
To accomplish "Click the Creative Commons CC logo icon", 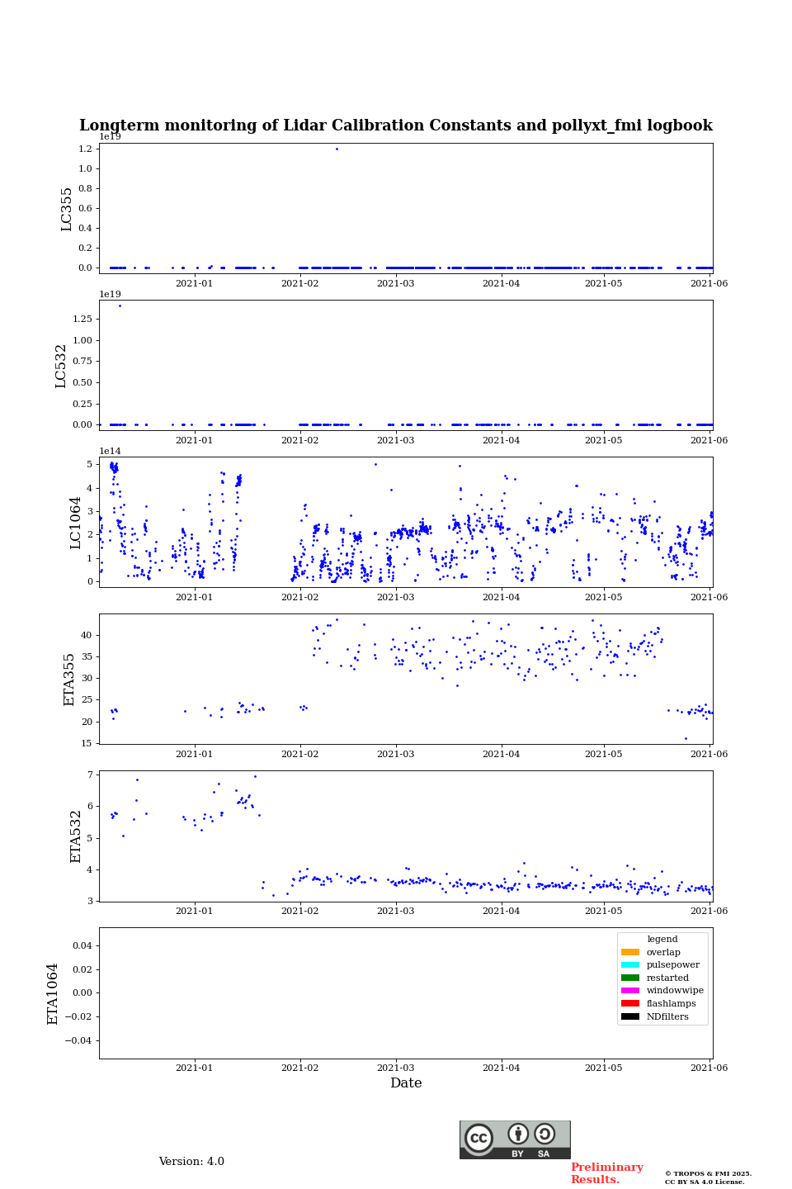I will [478, 1138].
